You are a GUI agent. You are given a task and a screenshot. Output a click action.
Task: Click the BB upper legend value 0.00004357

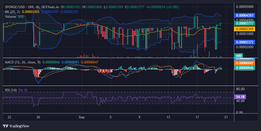[x=50, y=12]
